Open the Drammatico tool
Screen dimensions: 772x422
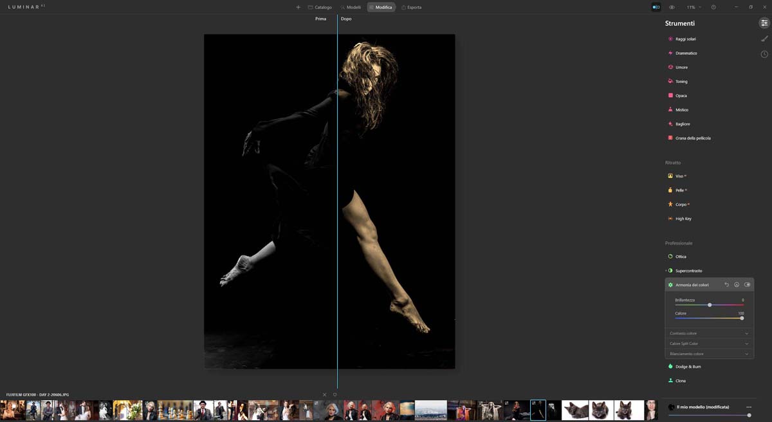pyautogui.click(x=686, y=53)
